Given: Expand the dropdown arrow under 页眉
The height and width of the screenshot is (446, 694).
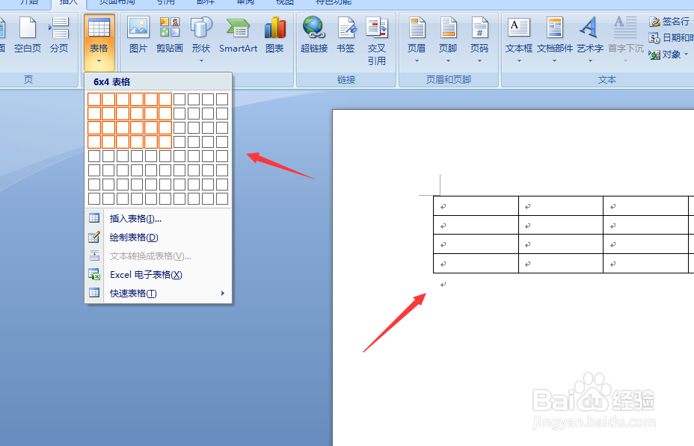Looking at the screenshot, I should (x=417, y=61).
